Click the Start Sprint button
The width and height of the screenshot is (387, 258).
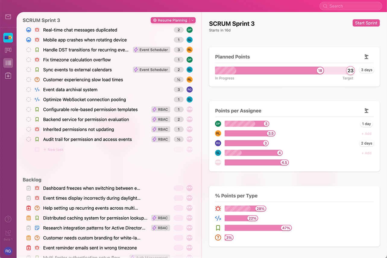[x=366, y=23]
